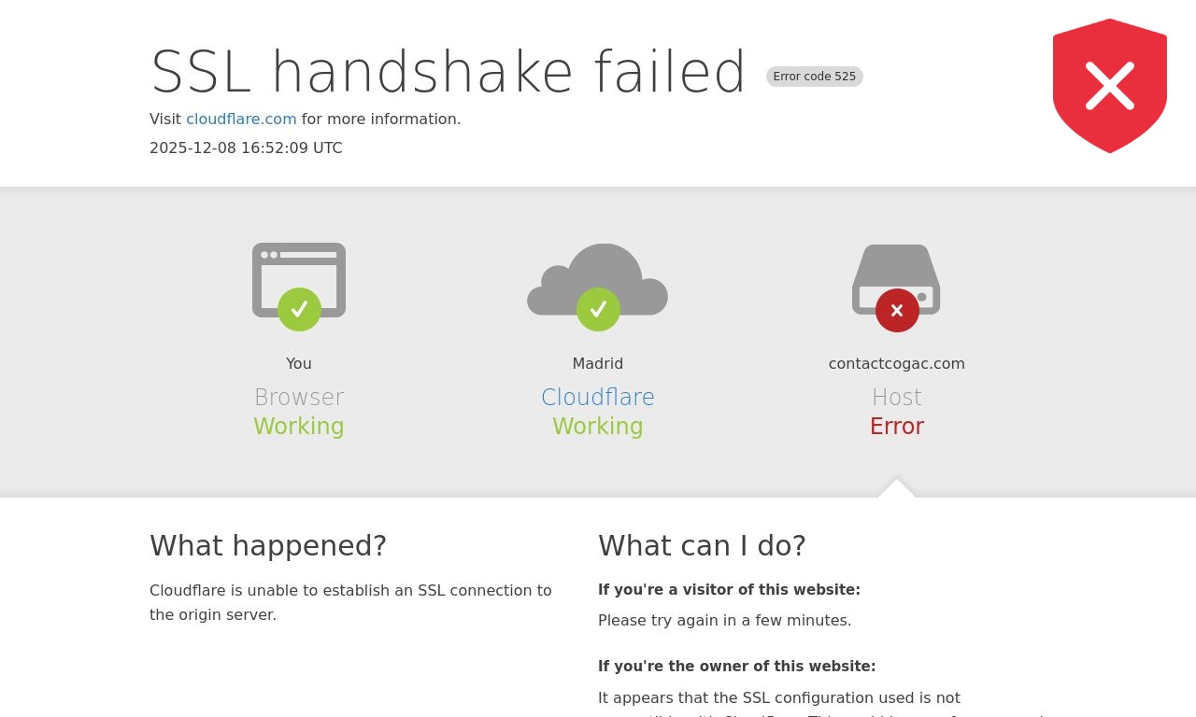This screenshot has width=1196, height=717.
Task: Click the browser window icon
Action: tap(299, 280)
